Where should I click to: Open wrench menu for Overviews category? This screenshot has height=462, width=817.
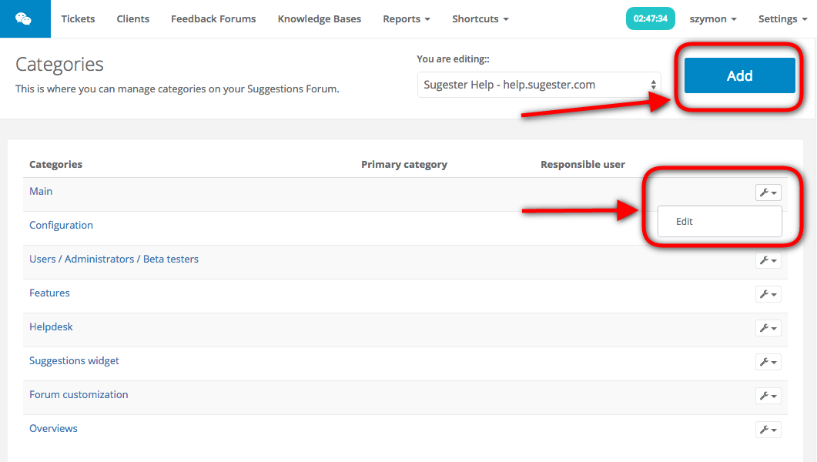coord(768,430)
